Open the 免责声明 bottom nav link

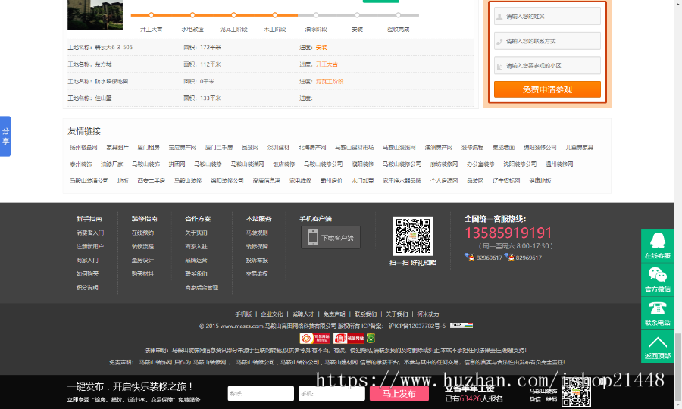[334, 314]
